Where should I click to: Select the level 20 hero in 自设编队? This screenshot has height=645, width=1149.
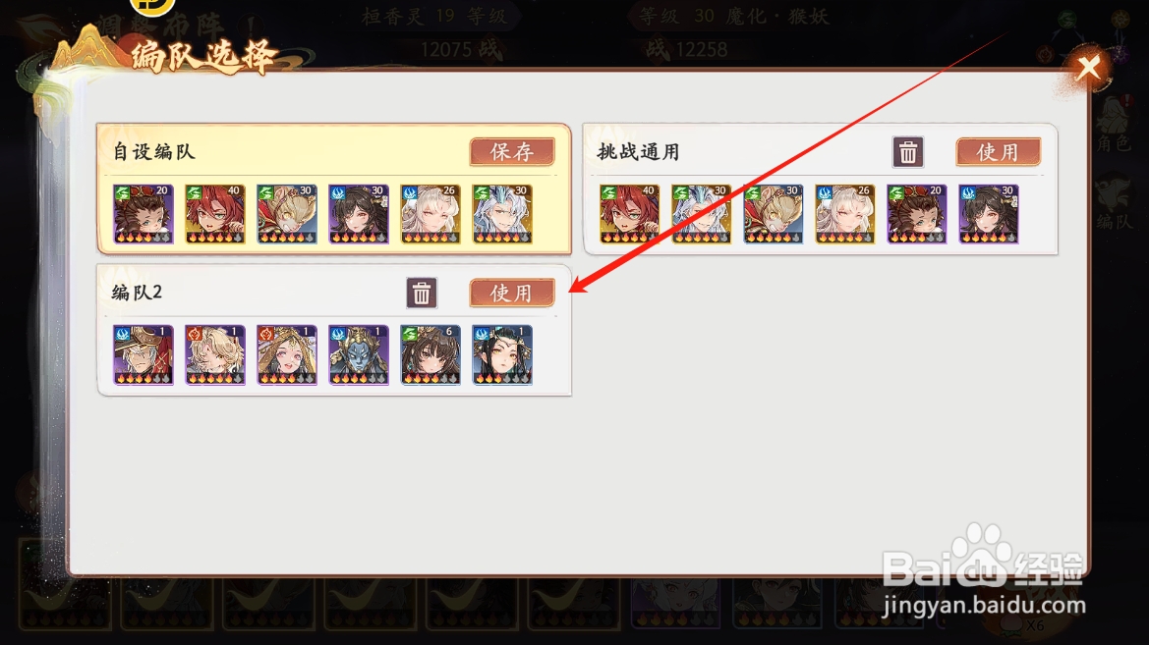pos(143,214)
